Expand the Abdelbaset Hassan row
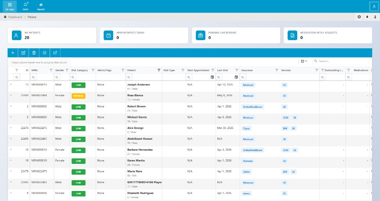The height and width of the screenshot is (201, 380). [11, 138]
